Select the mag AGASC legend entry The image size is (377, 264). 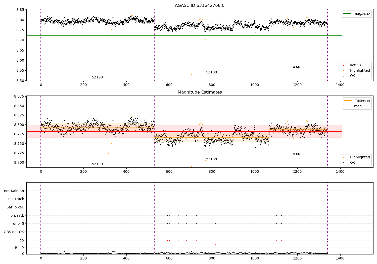[357, 14]
